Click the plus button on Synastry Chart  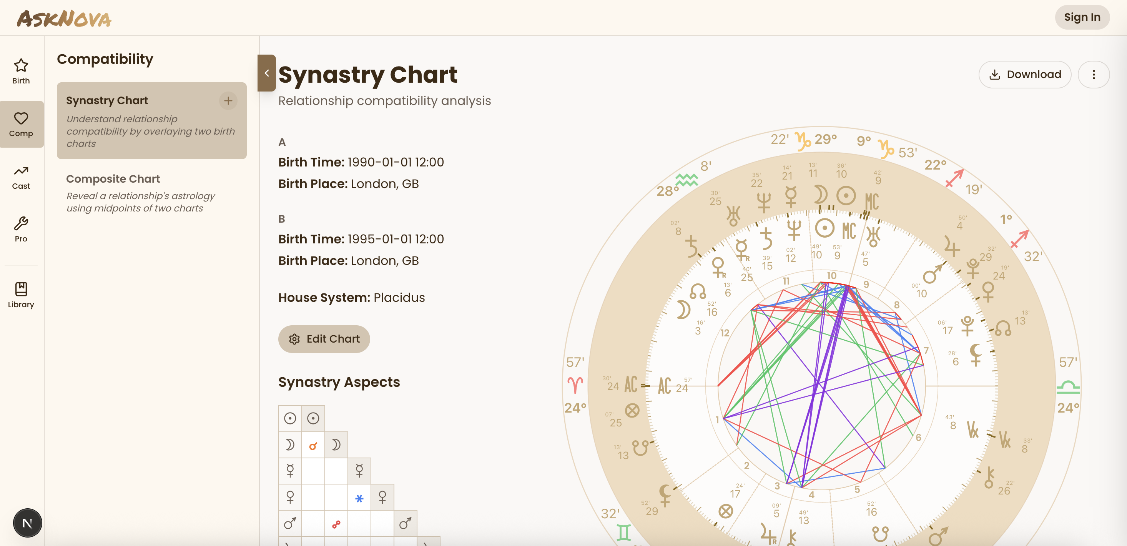pos(228,101)
